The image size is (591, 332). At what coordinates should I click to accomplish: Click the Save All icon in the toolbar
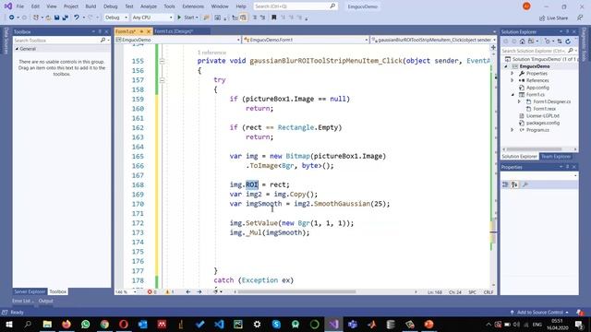coord(65,18)
